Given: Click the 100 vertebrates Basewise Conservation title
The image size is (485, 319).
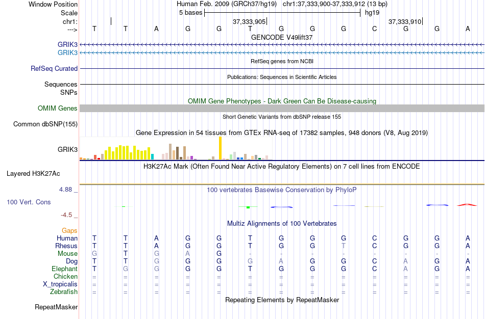Looking at the screenshot, I should [x=282, y=190].
